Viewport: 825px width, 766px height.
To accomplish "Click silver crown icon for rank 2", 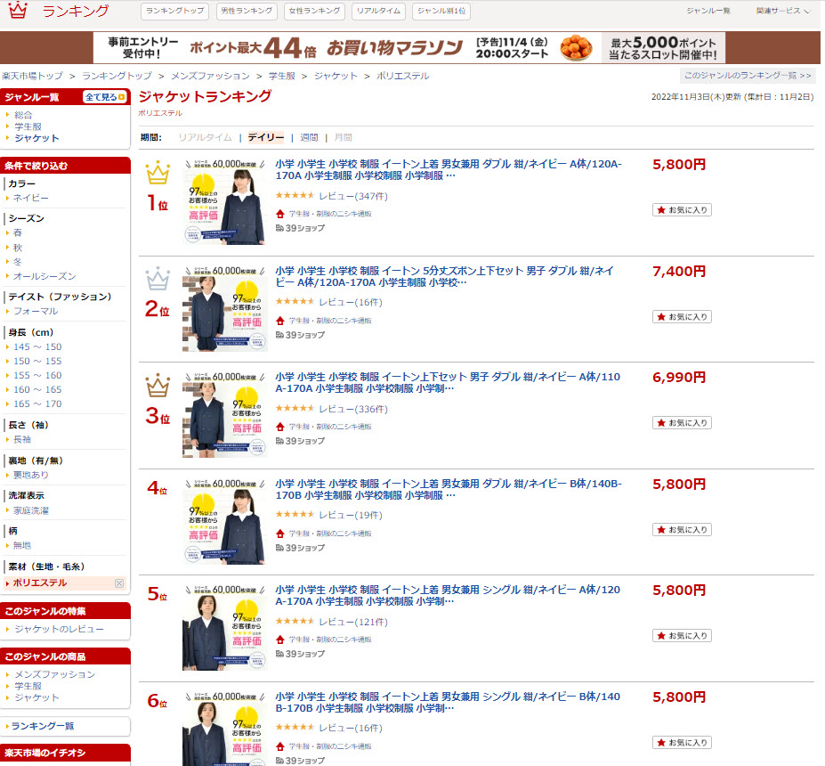I will (x=158, y=279).
